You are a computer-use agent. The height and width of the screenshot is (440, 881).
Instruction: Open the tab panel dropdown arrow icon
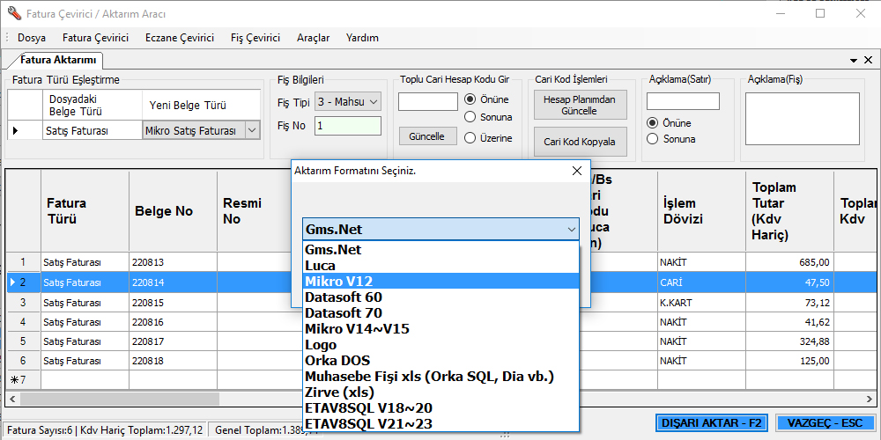pyautogui.click(x=854, y=60)
